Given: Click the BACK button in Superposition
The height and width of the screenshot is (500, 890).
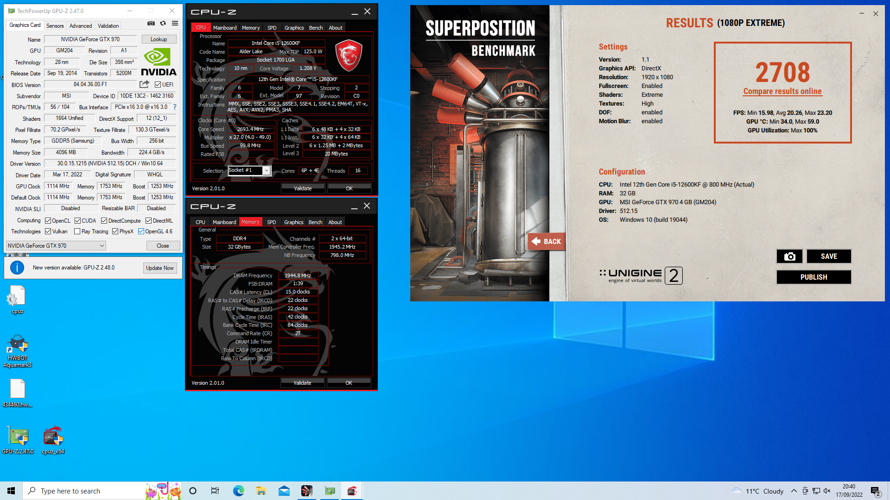Looking at the screenshot, I should [547, 241].
